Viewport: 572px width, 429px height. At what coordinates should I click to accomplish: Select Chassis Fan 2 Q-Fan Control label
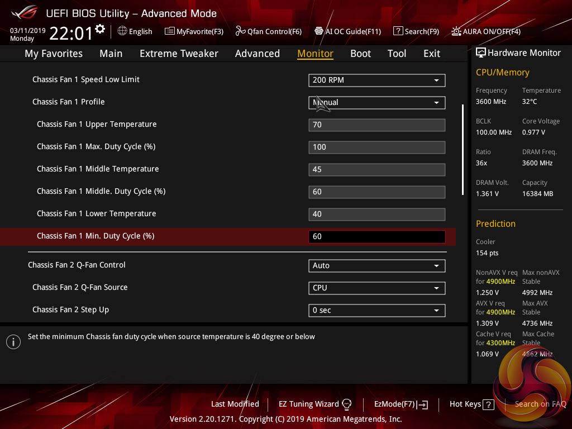tap(77, 265)
